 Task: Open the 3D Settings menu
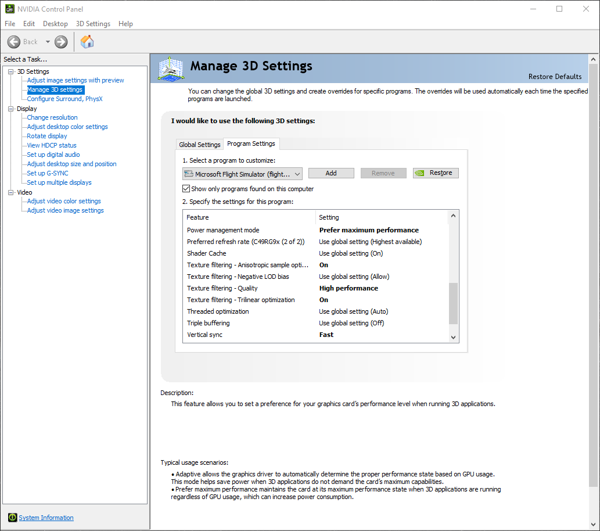[93, 24]
